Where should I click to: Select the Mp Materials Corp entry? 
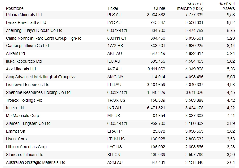click(x=22, y=115)
